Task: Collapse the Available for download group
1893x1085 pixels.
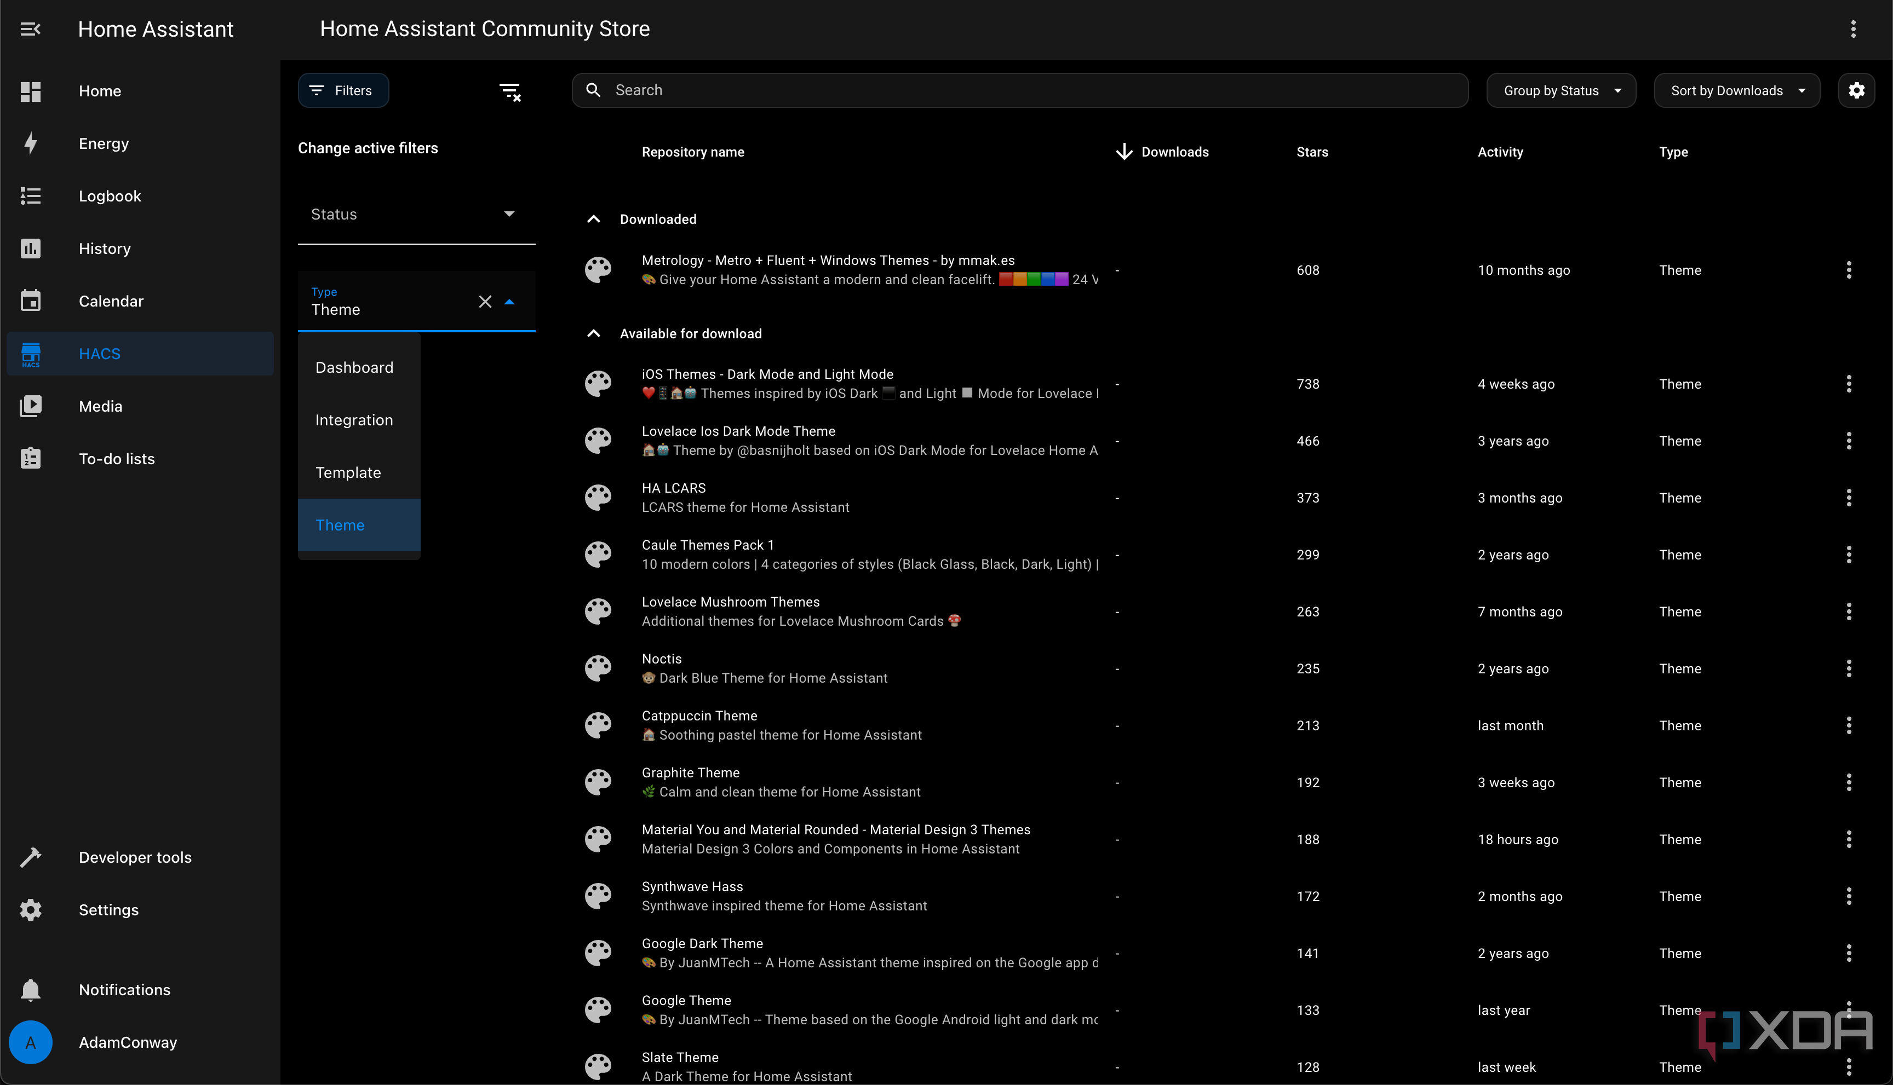Action: pyautogui.click(x=593, y=333)
